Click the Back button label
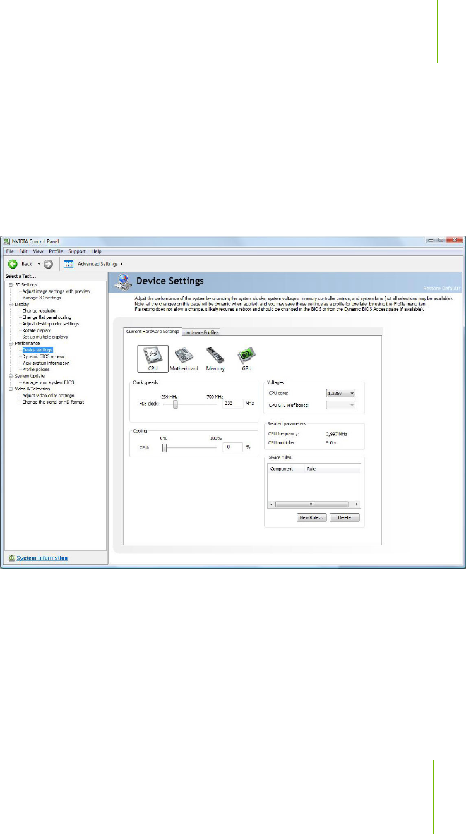The image size is (466, 834). 27,263
